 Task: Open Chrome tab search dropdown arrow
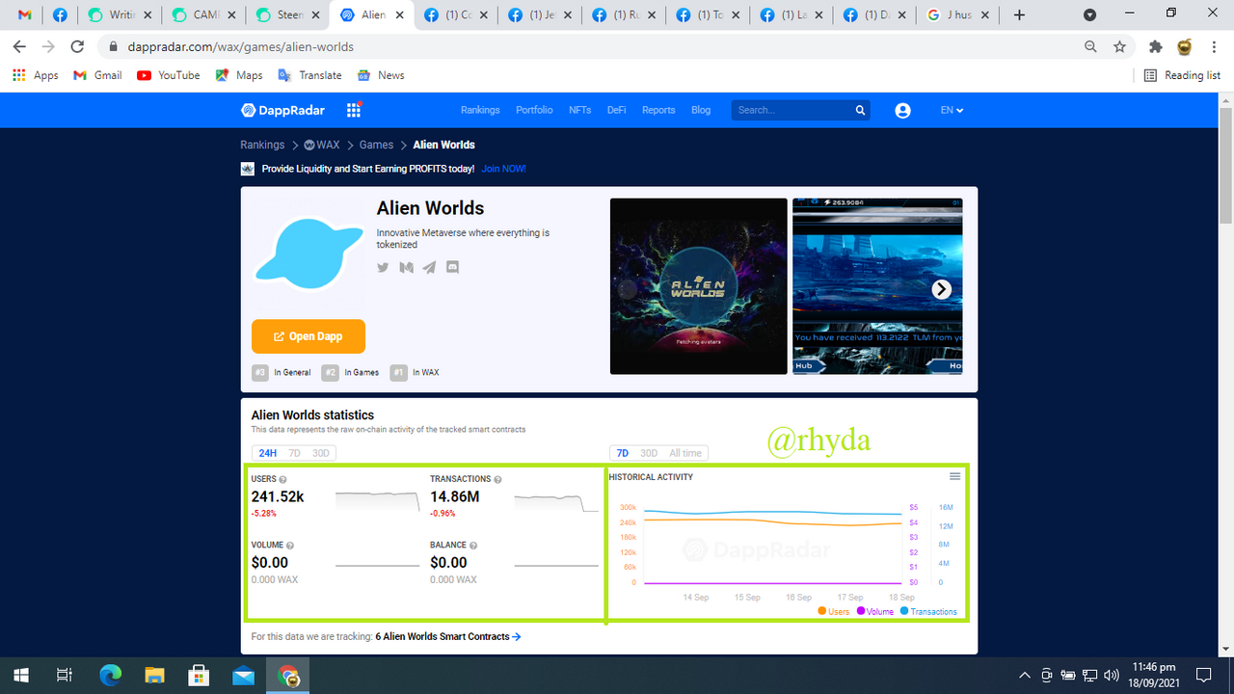click(x=1090, y=15)
